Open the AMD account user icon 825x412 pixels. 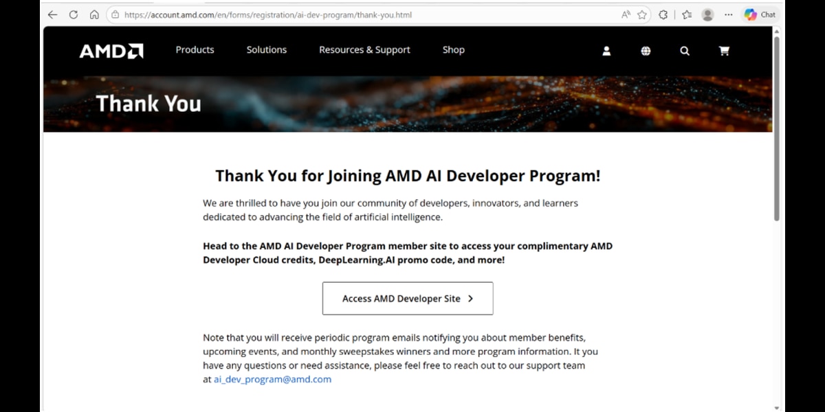[606, 51]
